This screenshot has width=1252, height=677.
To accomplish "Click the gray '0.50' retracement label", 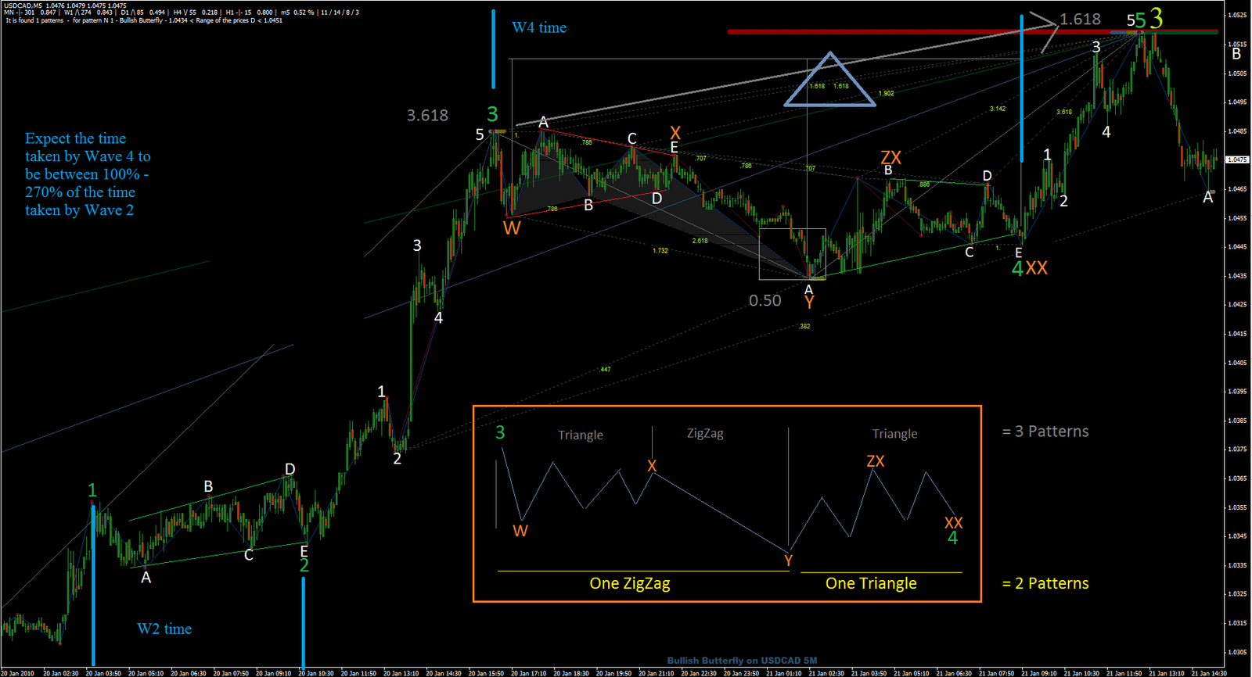I will click(x=765, y=301).
